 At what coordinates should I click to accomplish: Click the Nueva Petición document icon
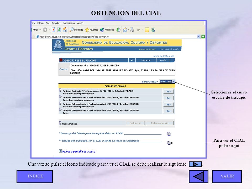click(60, 123)
